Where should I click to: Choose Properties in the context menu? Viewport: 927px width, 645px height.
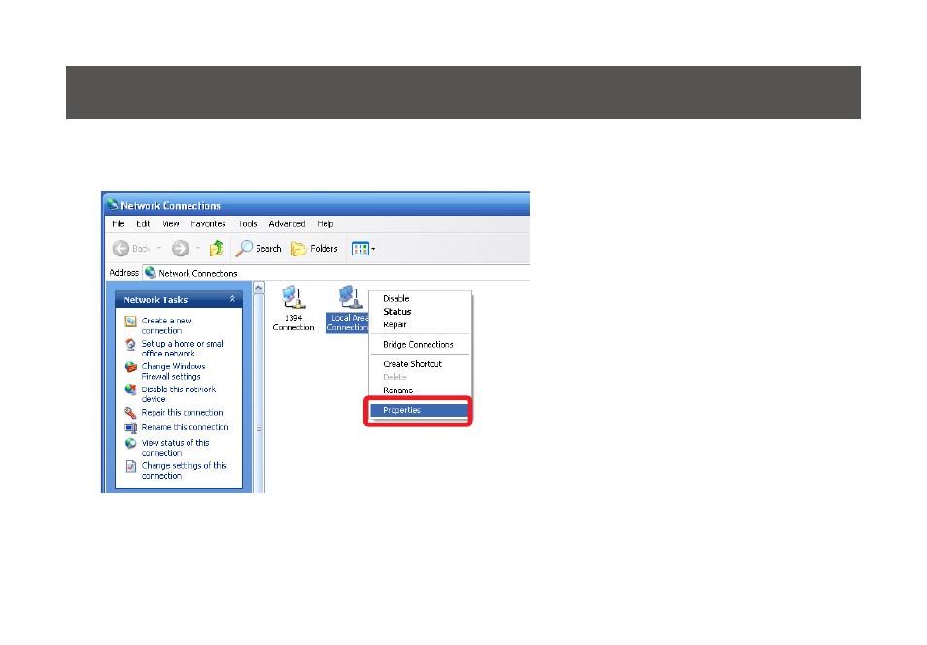click(420, 410)
